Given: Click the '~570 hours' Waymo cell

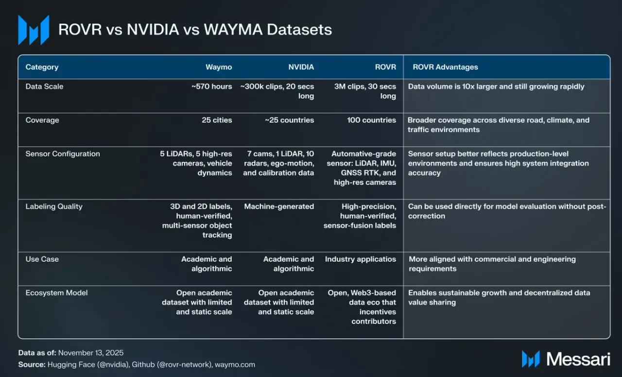Looking at the screenshot, I should coord(212,86).
